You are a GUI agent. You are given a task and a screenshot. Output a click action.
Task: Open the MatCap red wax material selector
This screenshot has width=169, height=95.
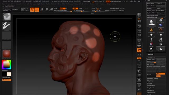pos(7,54)
